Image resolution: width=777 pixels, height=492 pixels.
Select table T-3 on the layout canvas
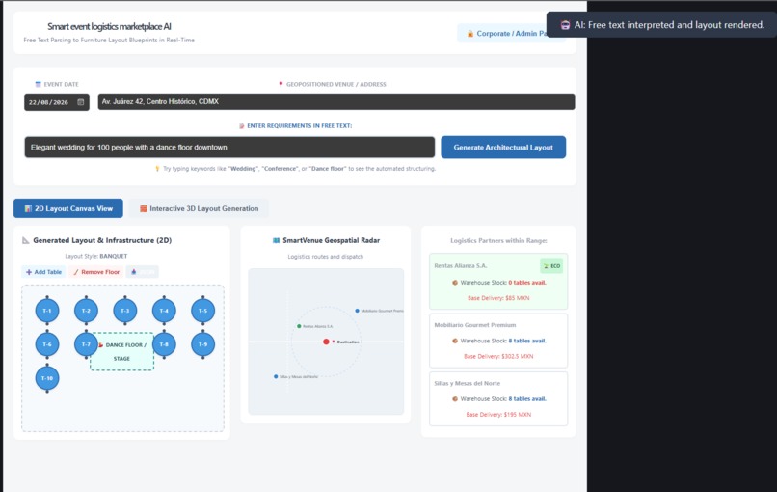click(x=125, y=311)
